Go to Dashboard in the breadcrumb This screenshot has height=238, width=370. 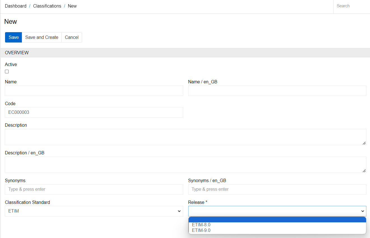(x=16, y=6)
